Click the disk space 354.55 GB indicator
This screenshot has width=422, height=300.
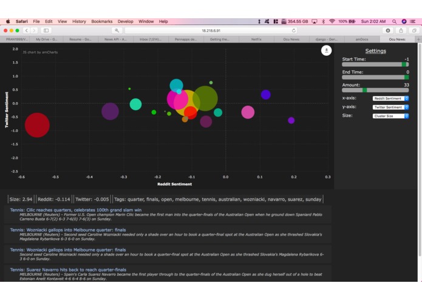(294, 21)
